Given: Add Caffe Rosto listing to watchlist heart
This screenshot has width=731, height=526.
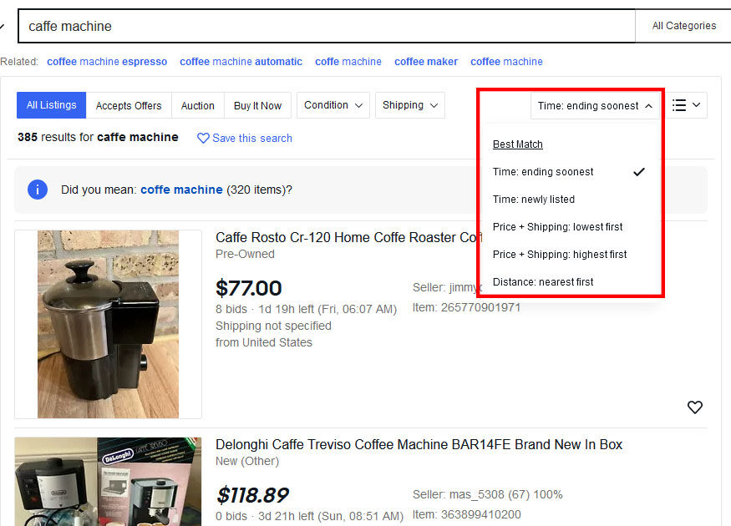Looking at the screenshot, I should pos(694,407).
